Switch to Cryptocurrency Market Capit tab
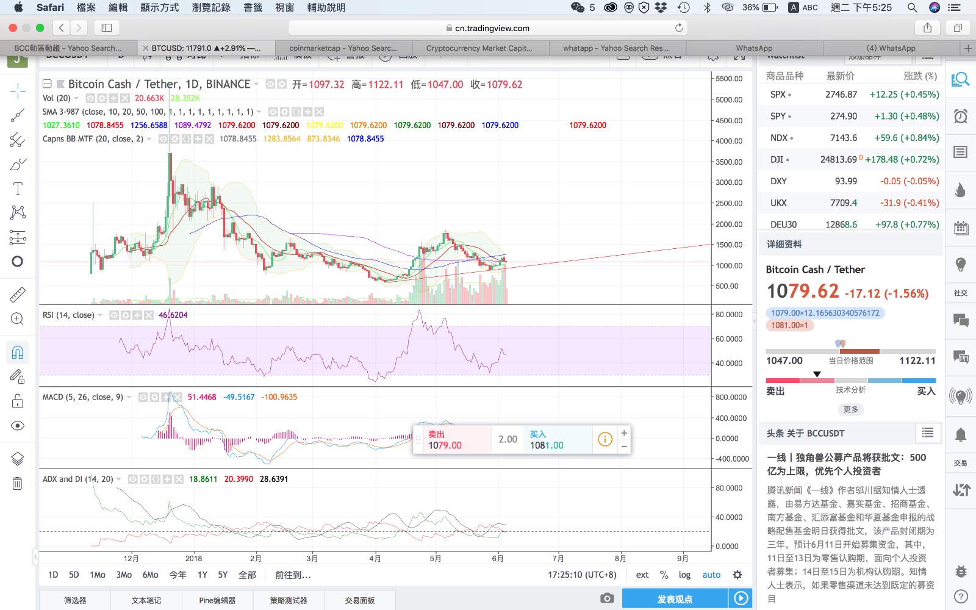Image resolution: width=976 pixels, height=610 pixels. click(x=479, y=48)
